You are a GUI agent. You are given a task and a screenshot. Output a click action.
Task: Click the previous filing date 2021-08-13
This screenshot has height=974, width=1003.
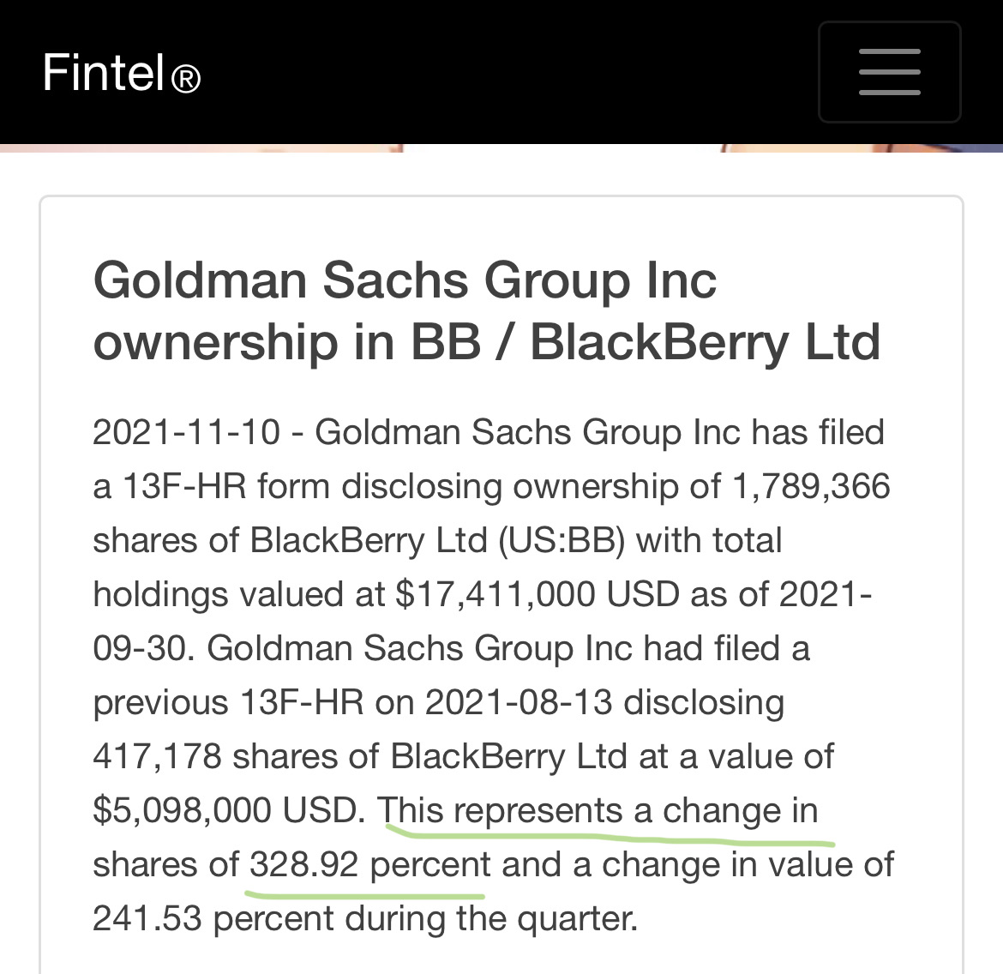click(519, 702)
